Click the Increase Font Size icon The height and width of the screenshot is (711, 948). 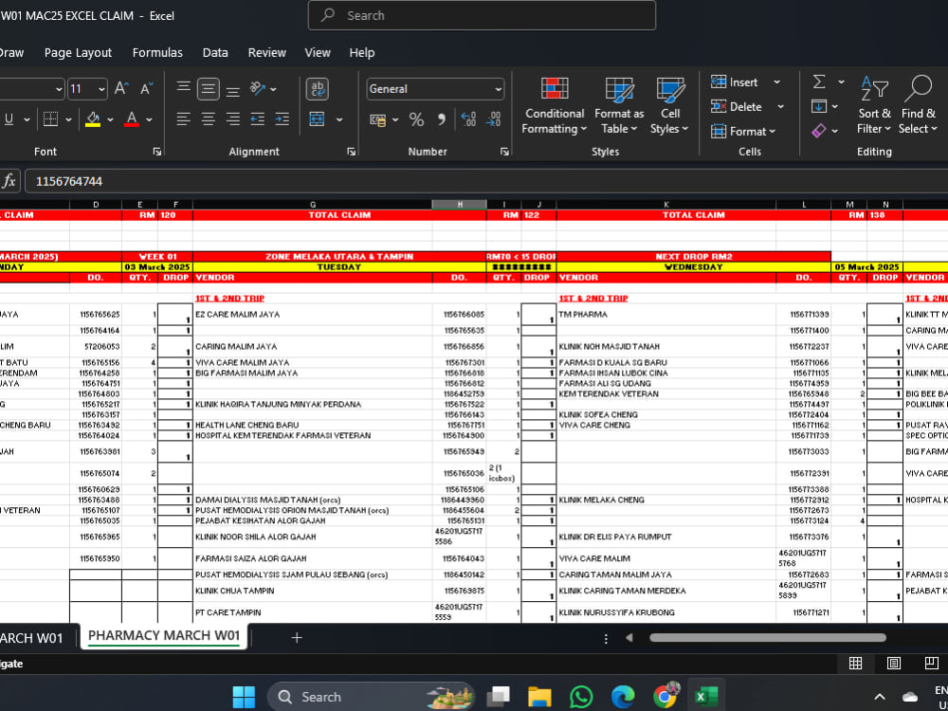pyautogui.click(x=121, y=89)
